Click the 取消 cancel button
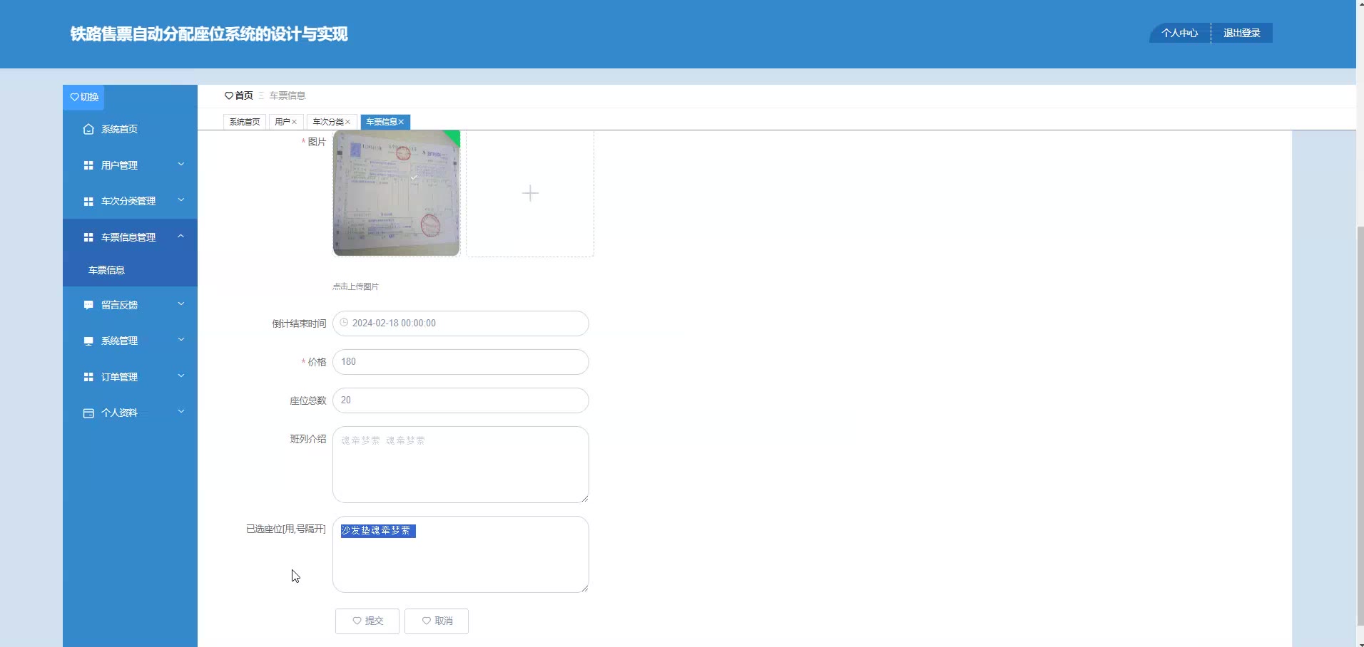Screen dimensions: 1364x647 pos(437,621)
